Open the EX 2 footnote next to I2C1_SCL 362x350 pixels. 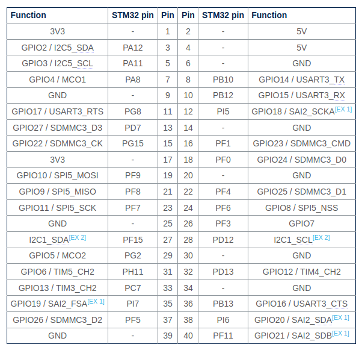pos(321,237)
